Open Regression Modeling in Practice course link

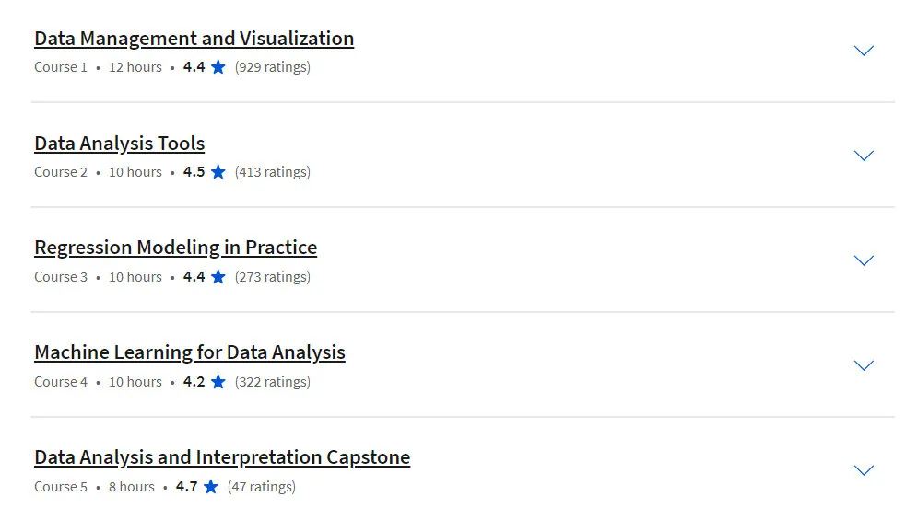point(176,248)
